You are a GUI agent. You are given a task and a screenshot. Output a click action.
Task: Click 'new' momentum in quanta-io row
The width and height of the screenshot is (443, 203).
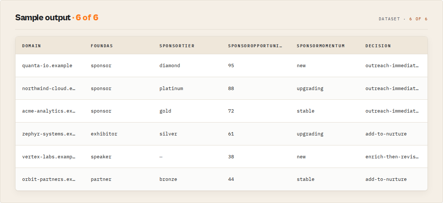coord(301,66)
